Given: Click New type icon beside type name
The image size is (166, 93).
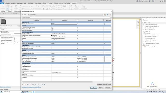Looking at the screenshot, I should point(105,15).
